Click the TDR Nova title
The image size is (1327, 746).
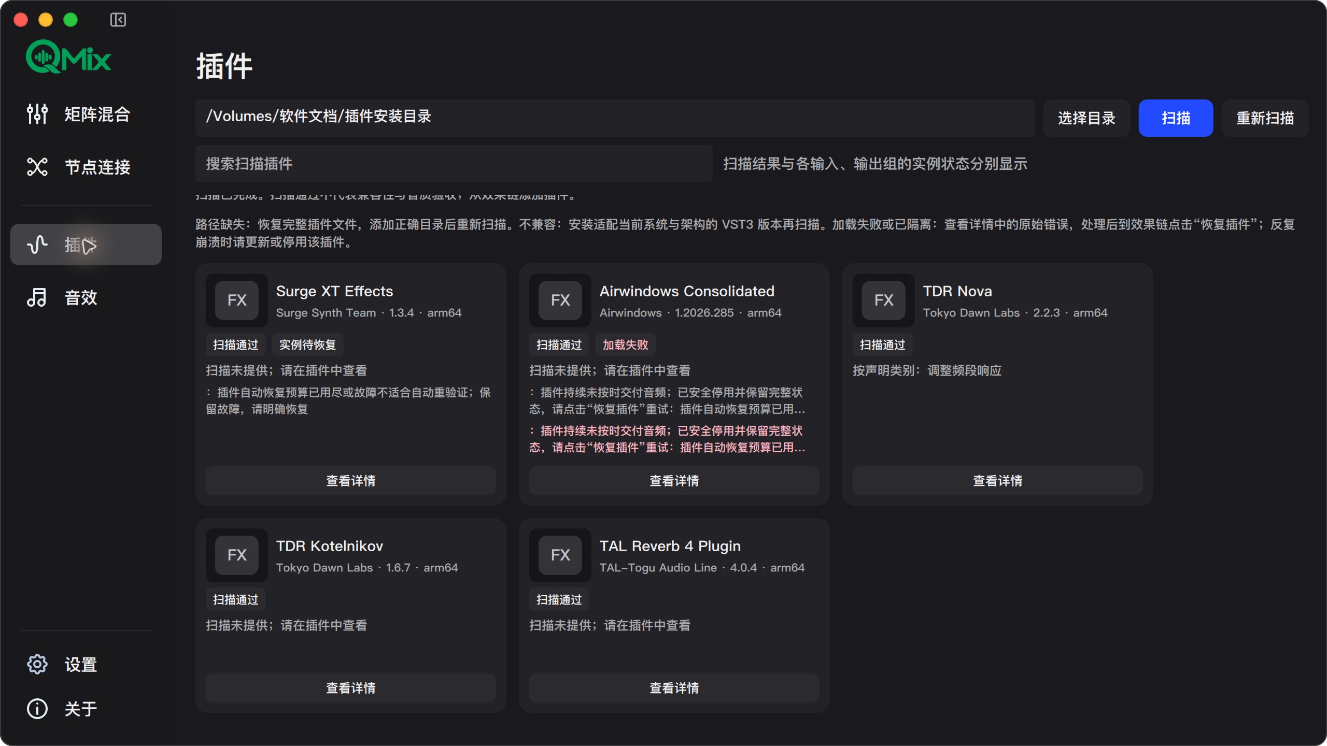click(957, 291)
